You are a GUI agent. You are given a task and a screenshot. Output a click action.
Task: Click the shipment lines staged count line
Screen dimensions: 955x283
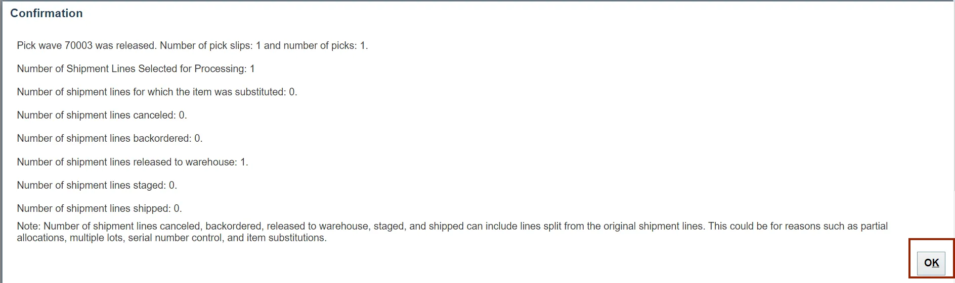[97, 185]
